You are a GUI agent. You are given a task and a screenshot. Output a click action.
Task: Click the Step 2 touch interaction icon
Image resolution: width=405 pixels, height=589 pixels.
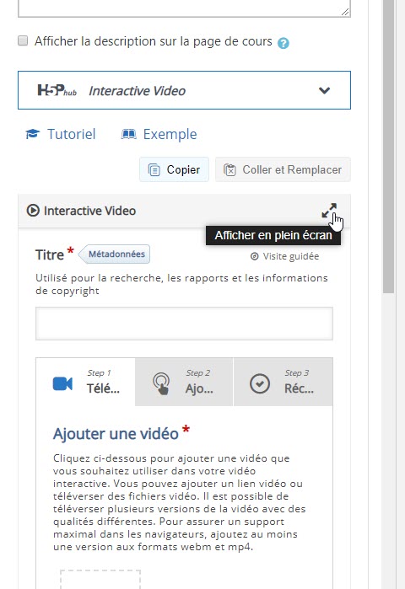pyautogui.click(x=161, y=383)
